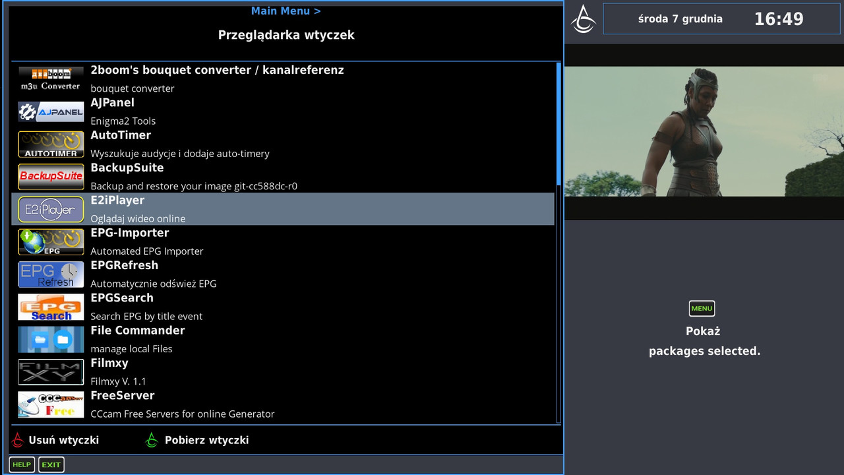The width and height of the screenshot is (844, 475).
Task: Select the EPG-Importer title entry
Action: [x=129, y=233]
